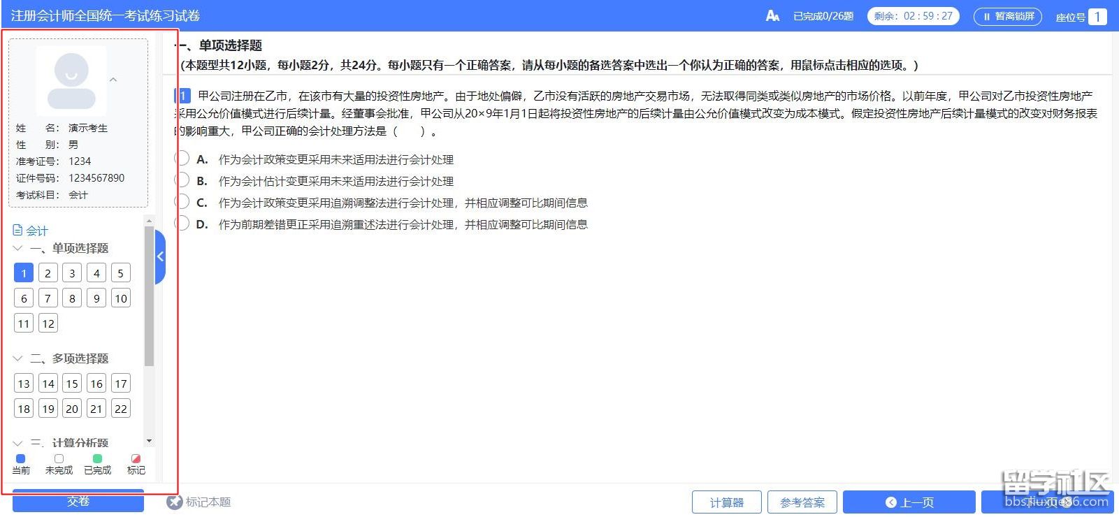The width and height of the screenshot is (1119, 517).
Task: Collapse the 多项选择题 section
Action: click(x=18, y=358)
